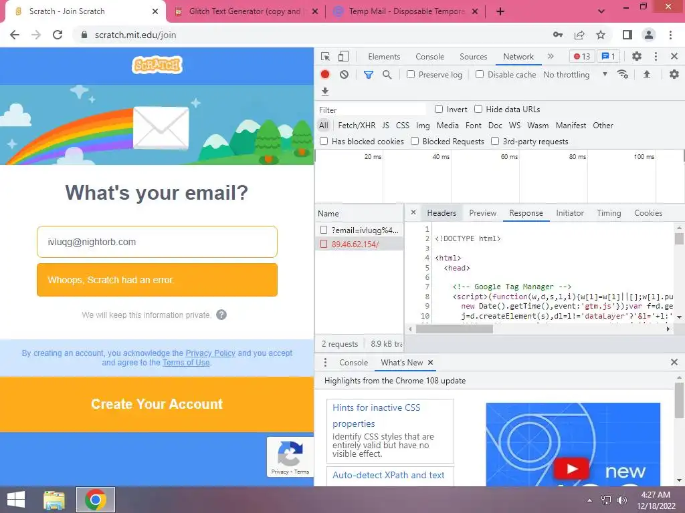The image size is (685, 513).
Task: Bookmark this tab star icon
Action: pos(601,35)
